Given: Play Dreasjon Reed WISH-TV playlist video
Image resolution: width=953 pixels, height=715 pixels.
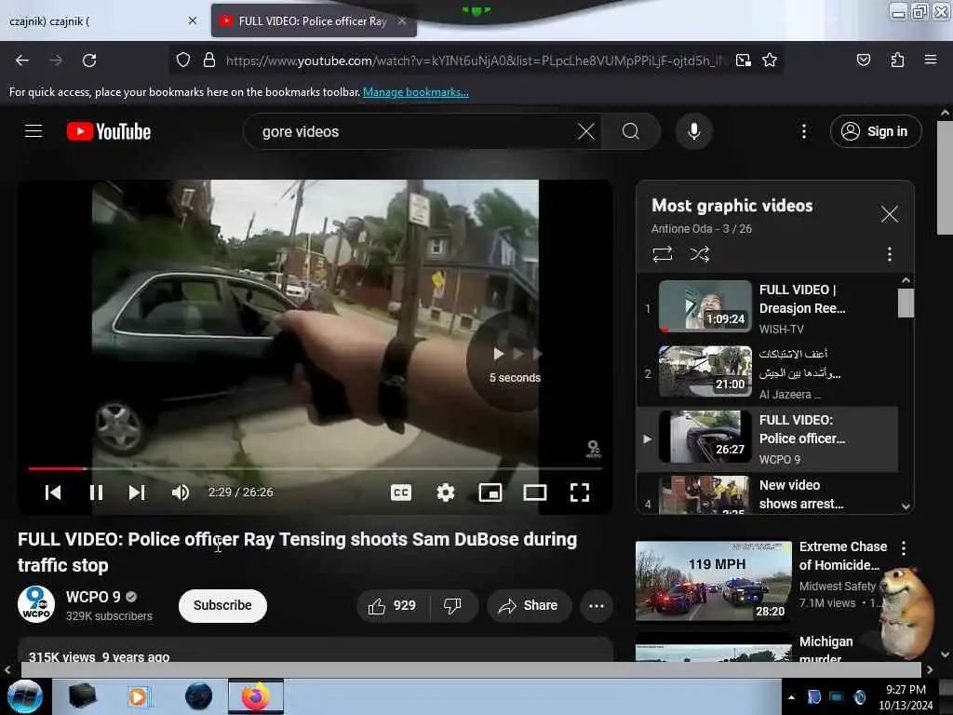Looking at the screenshot, I should [x=767, y=308].
